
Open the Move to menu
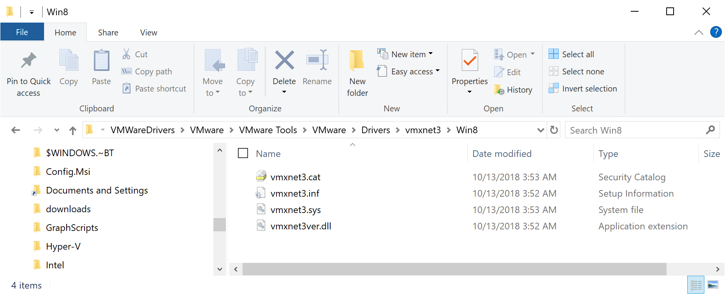(213, 73)
